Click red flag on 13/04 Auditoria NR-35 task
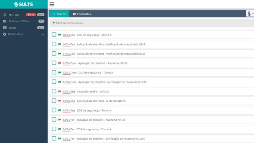 [60, 101]
